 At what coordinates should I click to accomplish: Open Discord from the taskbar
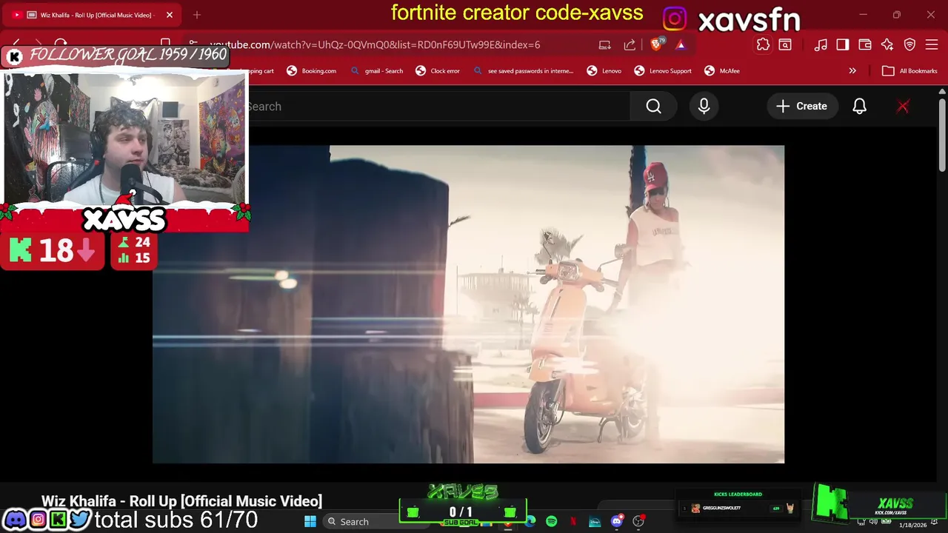tap(616, 522)
